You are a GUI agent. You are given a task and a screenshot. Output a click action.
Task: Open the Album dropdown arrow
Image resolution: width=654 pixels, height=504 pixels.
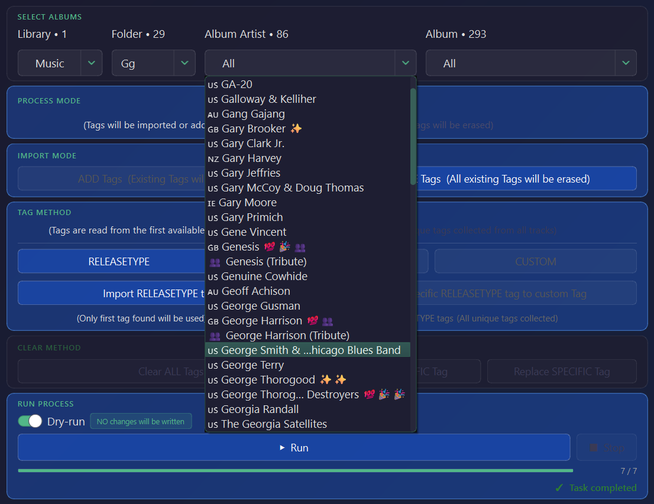626,63
